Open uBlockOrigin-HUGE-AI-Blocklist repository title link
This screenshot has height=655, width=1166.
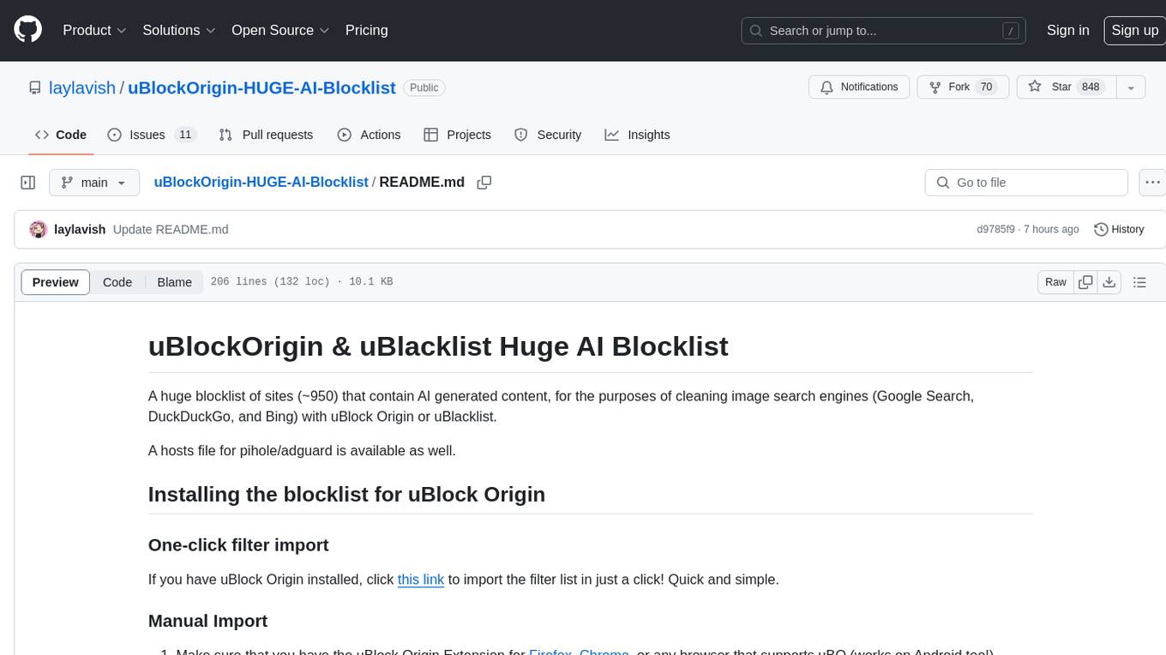pos(261,87)
